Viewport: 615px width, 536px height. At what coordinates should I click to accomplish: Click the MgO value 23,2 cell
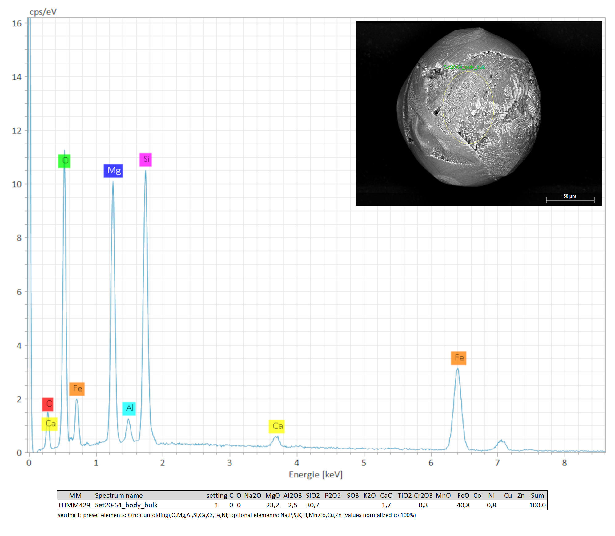coord(272,505)
